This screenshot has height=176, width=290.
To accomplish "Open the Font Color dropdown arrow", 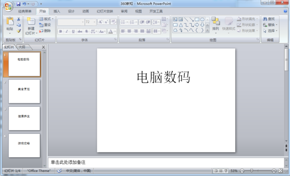I will click(115, 31).
